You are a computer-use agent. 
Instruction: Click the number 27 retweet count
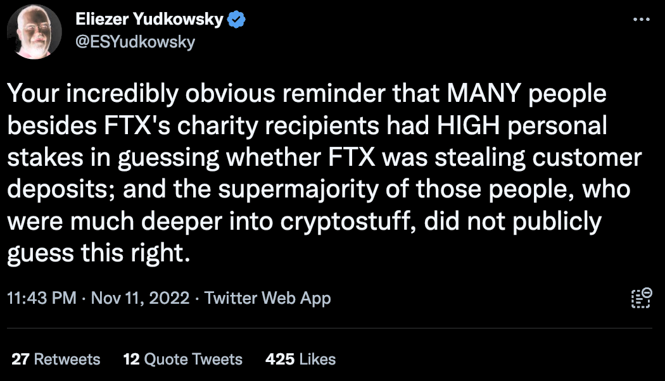[x=20, y=359]
